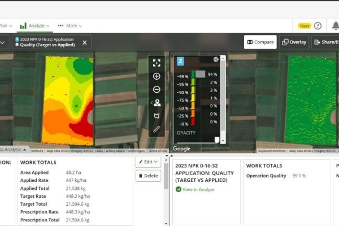
Task: Click the legend opacity slider handle
Action: 217,139
